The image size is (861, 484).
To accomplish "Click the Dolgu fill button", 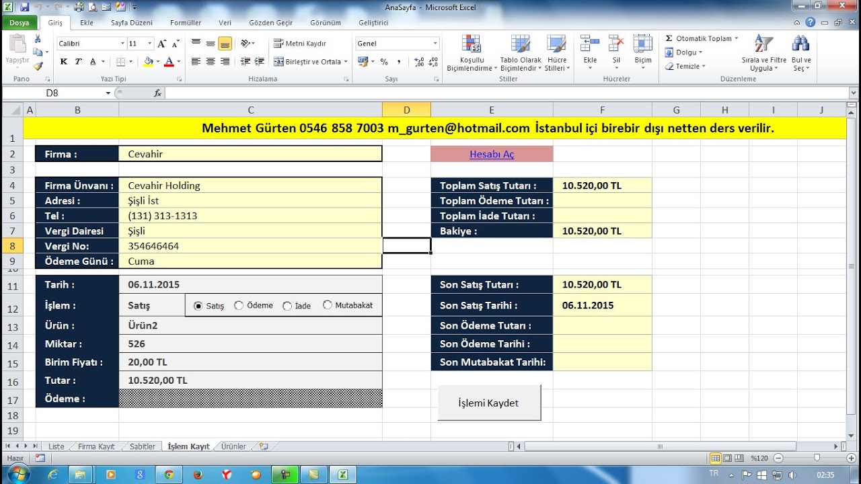I will [x=683, y=52].
